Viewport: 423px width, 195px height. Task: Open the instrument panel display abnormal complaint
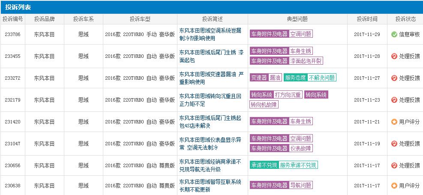[210, 144]
